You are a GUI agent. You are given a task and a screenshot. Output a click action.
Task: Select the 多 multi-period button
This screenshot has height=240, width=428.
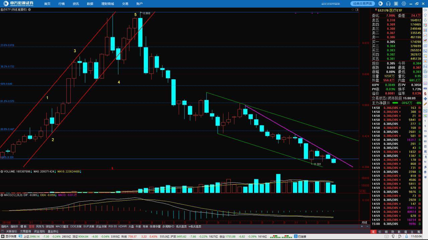pos(425,167)
